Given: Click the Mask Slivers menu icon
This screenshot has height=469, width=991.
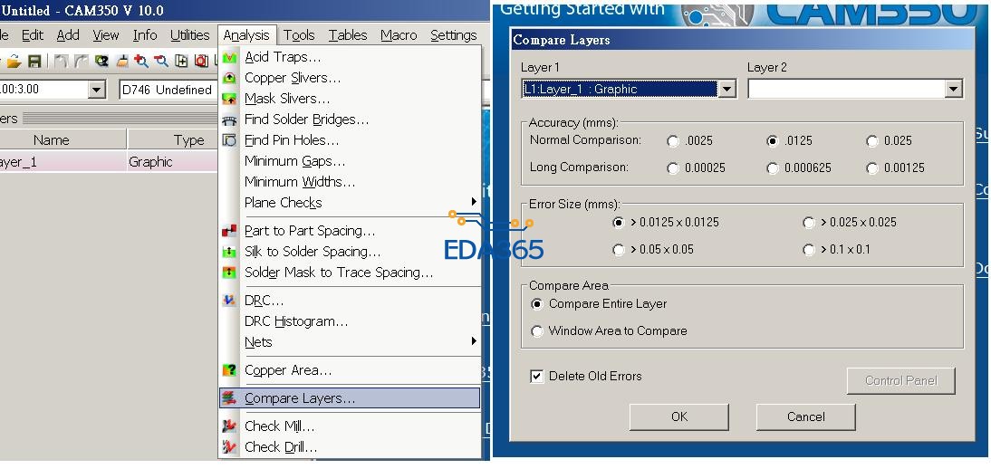Looking at the screenshot, I should pyautogui.click(x=230, y=100).
